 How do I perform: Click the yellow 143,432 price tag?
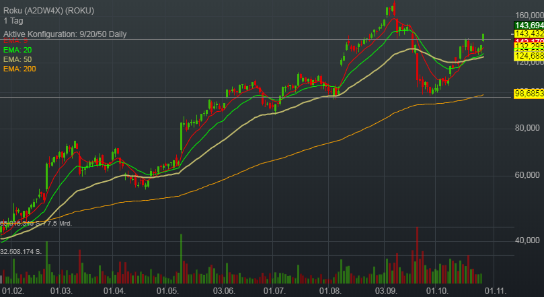click(x=528, y=34)
